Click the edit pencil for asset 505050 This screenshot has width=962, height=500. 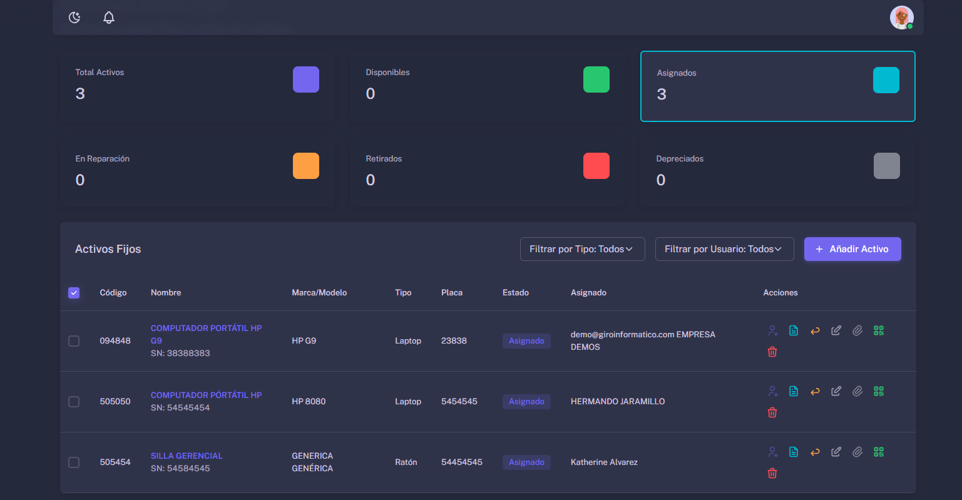(836, 391)
